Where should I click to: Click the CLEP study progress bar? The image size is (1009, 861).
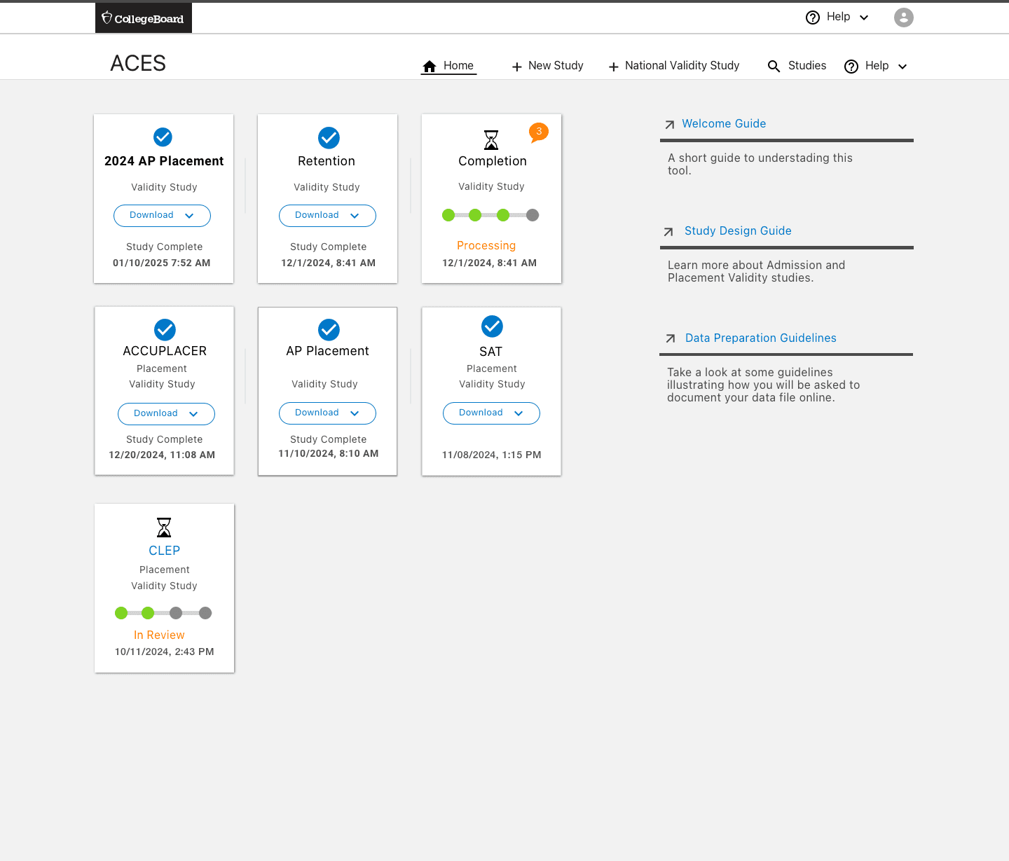tap(163, 612)
